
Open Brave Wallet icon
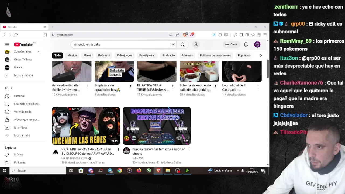coord(247,35)
